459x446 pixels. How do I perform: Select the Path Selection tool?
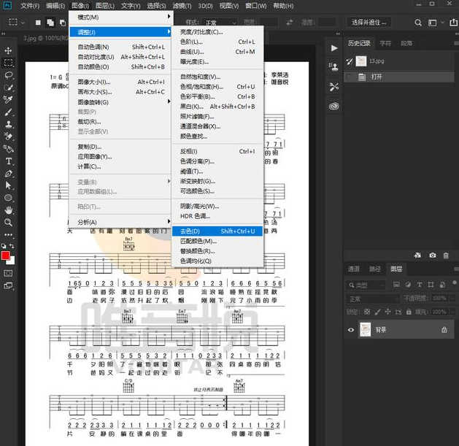[x=8, y=185]
